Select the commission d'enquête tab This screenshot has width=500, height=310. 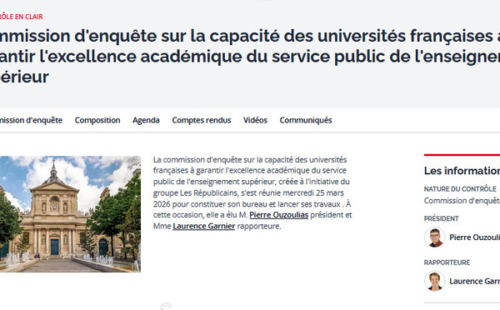pos(31,120)
